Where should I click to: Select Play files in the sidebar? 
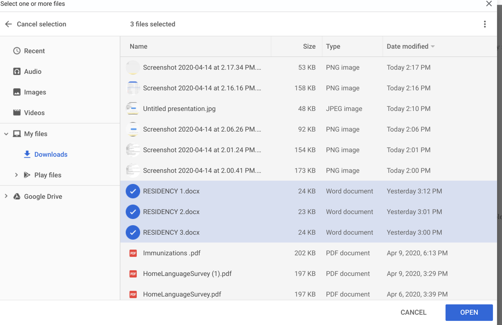click(x=48, y=175)
